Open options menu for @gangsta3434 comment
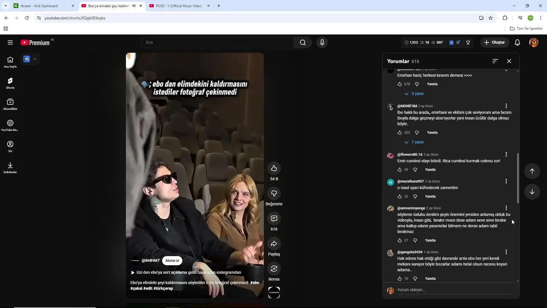Image resolution: width=547 pixels, height=308 pixels. (x=506, y=252)
